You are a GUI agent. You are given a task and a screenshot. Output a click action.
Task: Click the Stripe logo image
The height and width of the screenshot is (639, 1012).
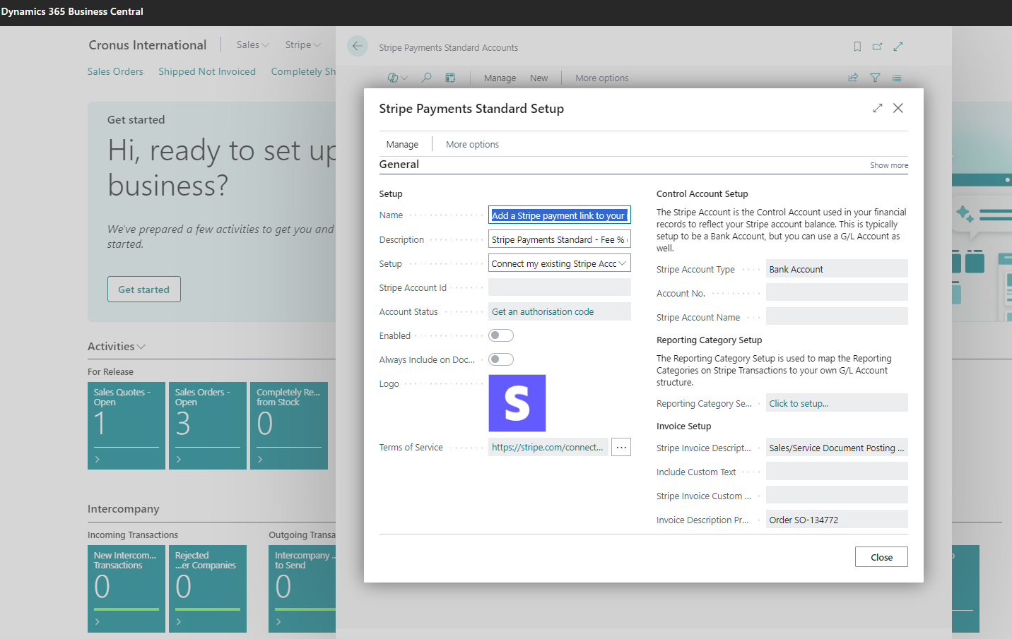517,403
